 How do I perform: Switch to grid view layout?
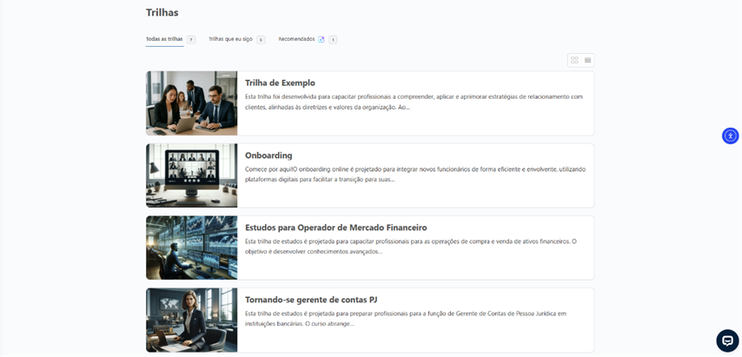coord(574,60)
